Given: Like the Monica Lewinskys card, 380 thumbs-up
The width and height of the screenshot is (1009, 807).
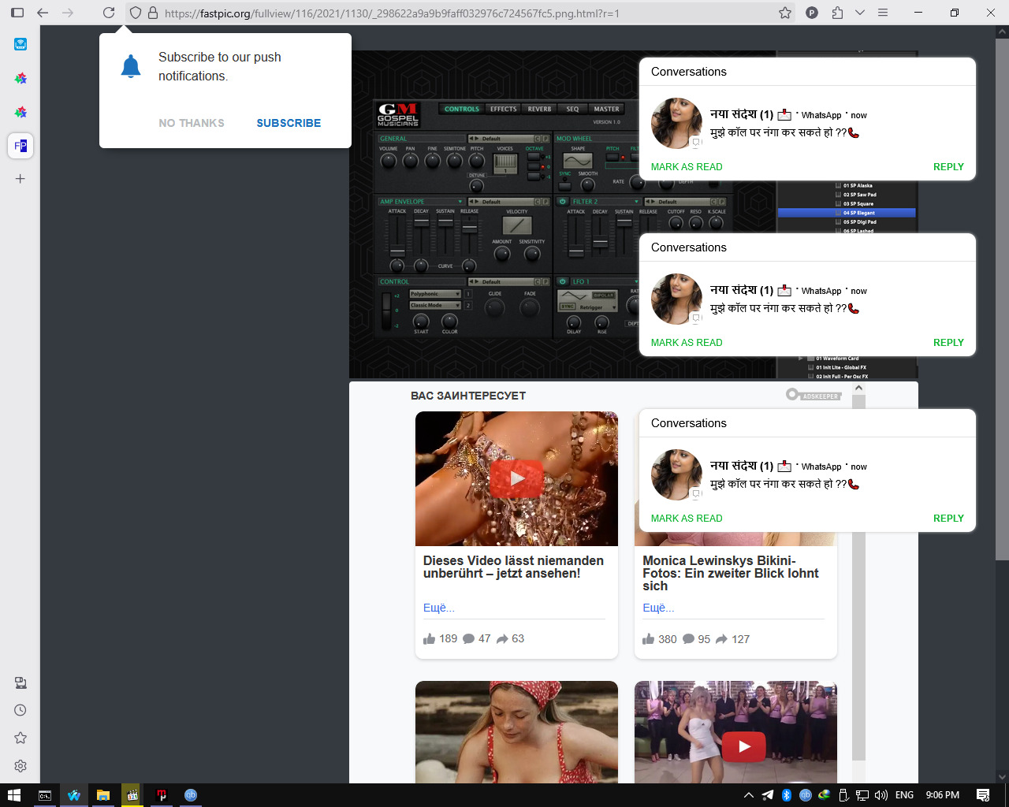Looking at the screenshot, I should [x=649, y=639].
